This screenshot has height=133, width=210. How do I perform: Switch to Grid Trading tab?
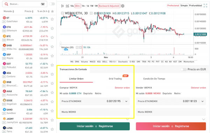pyautogui.click(x=115, y=79)
